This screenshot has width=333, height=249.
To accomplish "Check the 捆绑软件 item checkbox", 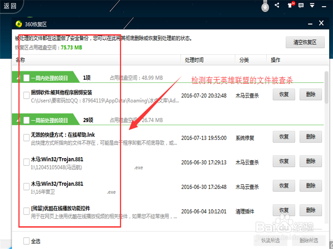I will coord(26,95).
